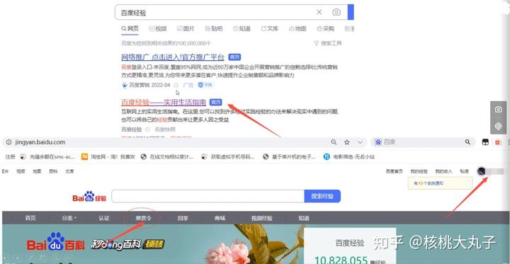Viewport: 510px width, 264px height.
Task: Switch to the 图片 search tab
Action: (186, 29)
